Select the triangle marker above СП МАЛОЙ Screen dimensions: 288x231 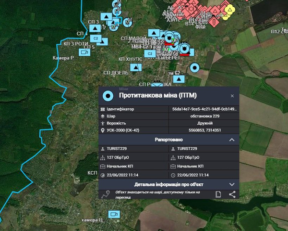coord(154,33)
